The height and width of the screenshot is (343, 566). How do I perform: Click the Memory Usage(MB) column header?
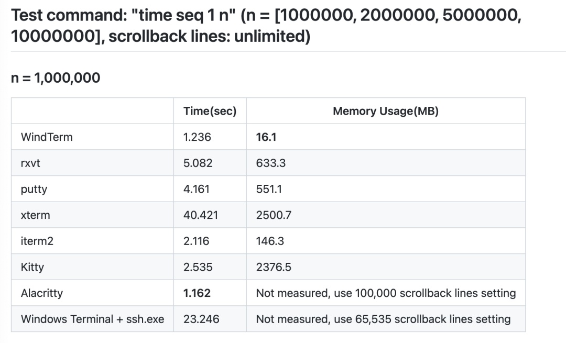(385, 111)
